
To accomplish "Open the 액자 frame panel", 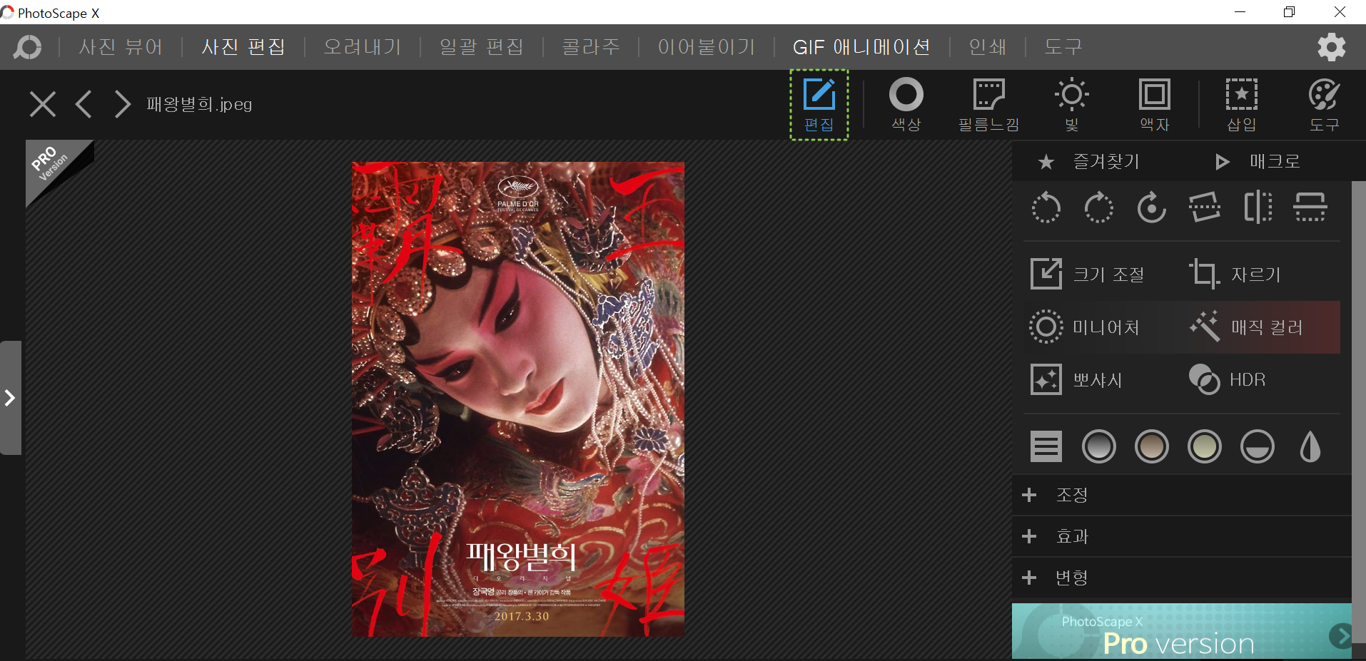I will click(x=1155, y=105).
